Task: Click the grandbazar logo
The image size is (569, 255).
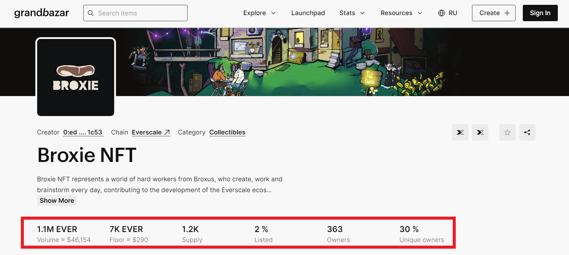Action: click(x=42, y=13)
